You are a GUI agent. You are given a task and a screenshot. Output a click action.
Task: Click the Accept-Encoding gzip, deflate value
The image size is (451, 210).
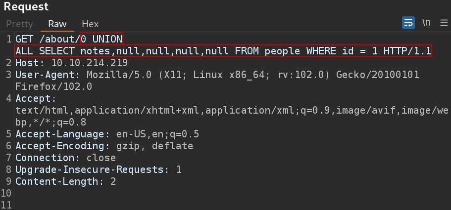pos(154,146)
